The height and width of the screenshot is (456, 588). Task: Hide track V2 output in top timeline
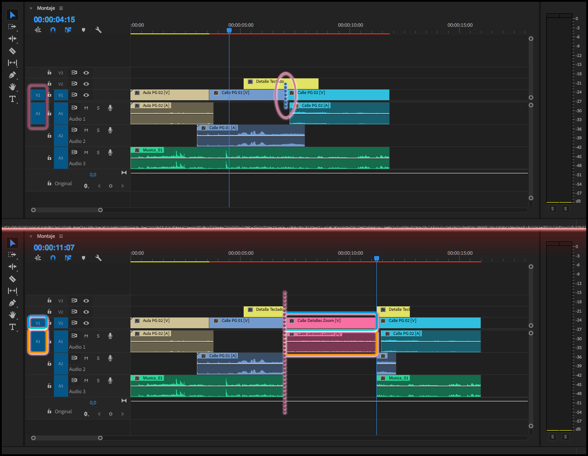tap(86, 84)
